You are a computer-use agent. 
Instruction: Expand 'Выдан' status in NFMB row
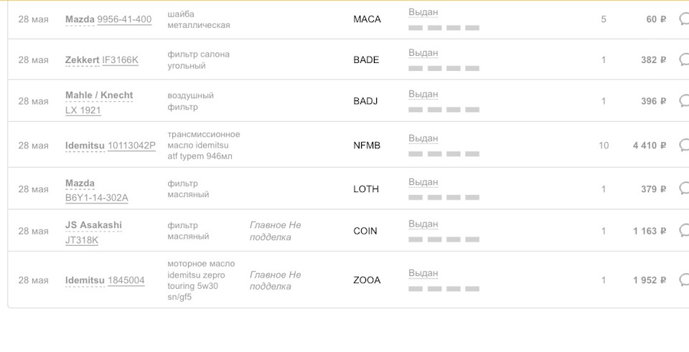click(x=423, y=138)
